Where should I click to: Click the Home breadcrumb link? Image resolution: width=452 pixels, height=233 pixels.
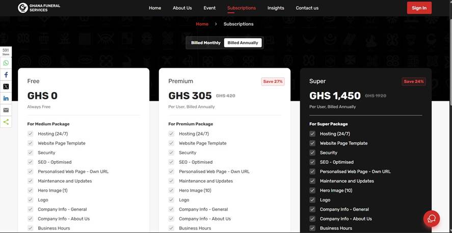[202, 24]
